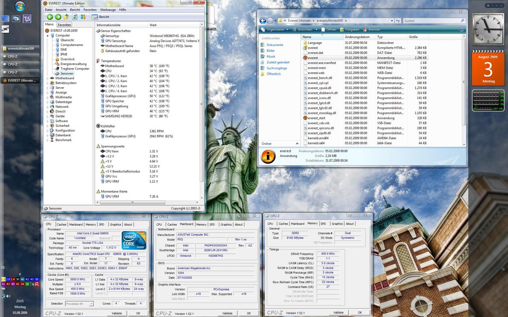Select the Sensoren tree item
The image size is (508, 317).
click(67, 74)
